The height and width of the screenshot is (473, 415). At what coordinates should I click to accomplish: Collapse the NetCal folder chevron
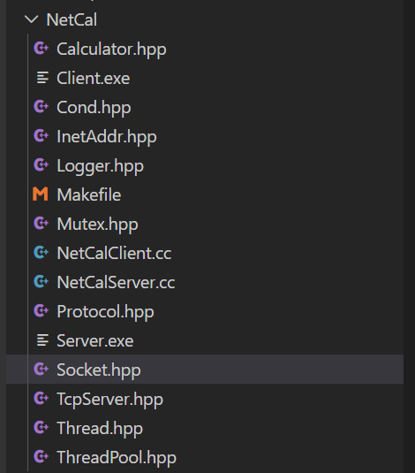click(31, 19)
